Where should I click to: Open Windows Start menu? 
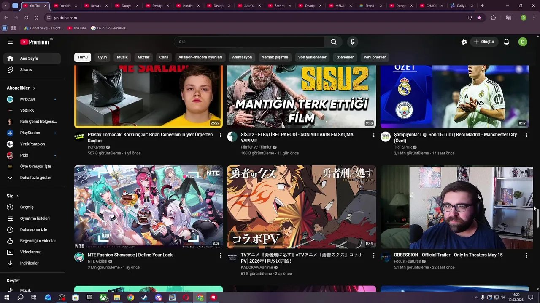coord(7,298)
